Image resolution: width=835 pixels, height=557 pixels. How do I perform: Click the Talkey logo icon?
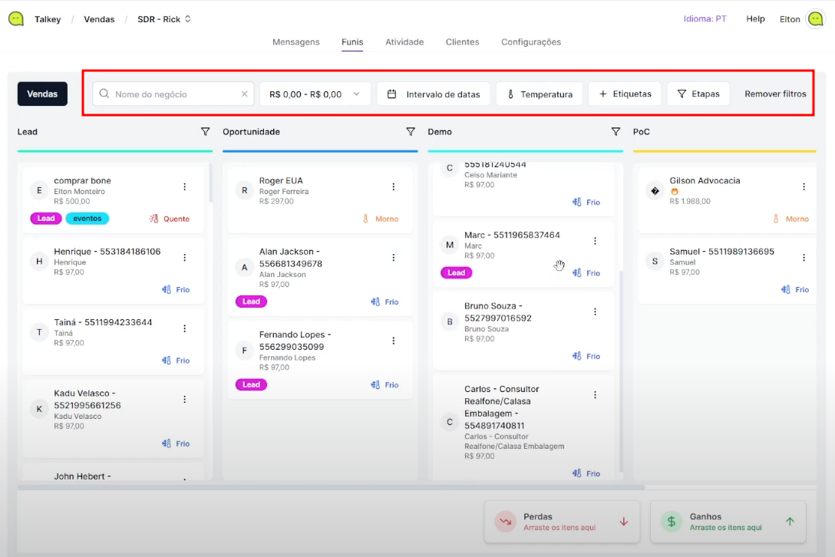[16, 19]
